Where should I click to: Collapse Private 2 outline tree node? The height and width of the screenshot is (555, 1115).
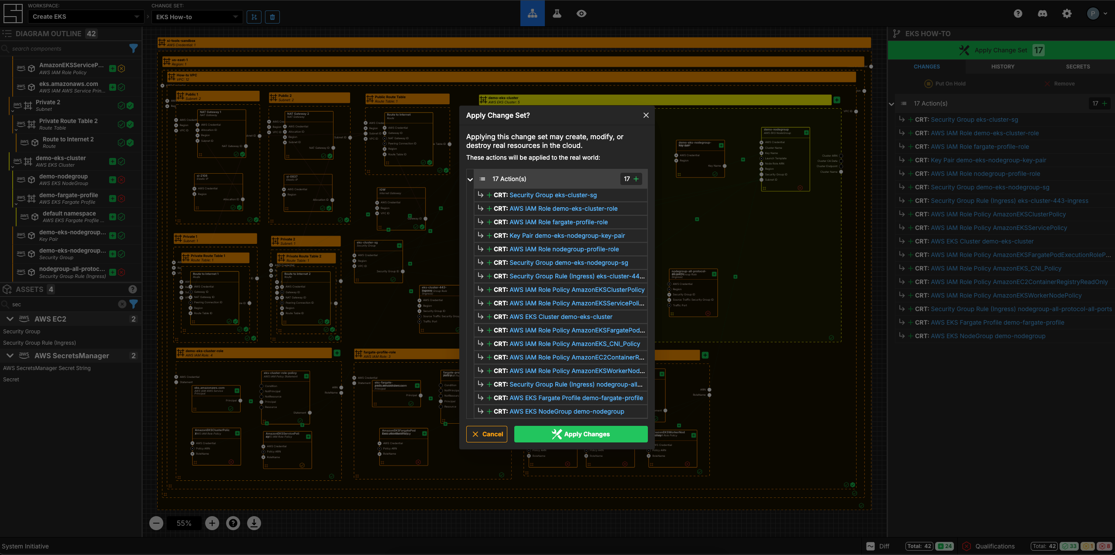13,111
